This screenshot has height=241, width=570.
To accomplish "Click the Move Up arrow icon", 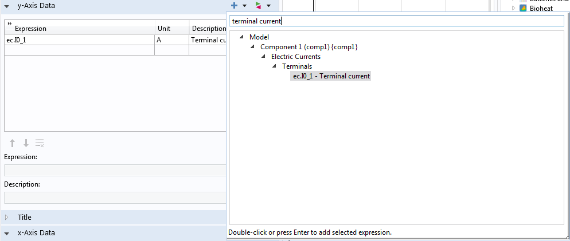I will coord(12,143).
